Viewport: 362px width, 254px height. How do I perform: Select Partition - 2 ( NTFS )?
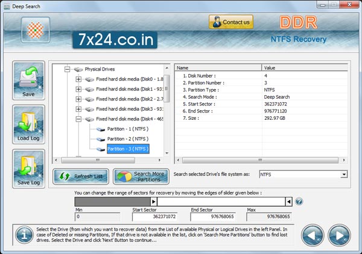(x=128, y=139)
